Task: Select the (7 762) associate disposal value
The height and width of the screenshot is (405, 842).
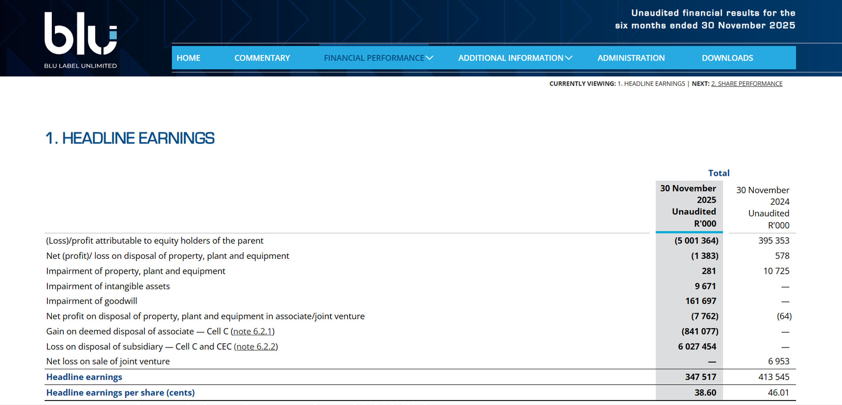Action: pos(705,316)
